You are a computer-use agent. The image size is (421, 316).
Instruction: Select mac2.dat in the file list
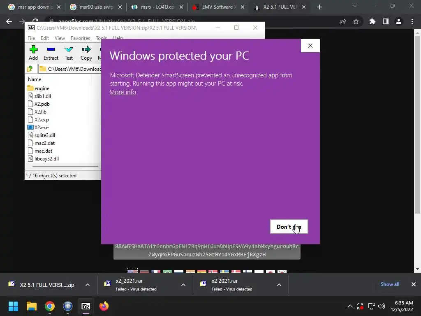pyautogui.click(x=41, y=143)
